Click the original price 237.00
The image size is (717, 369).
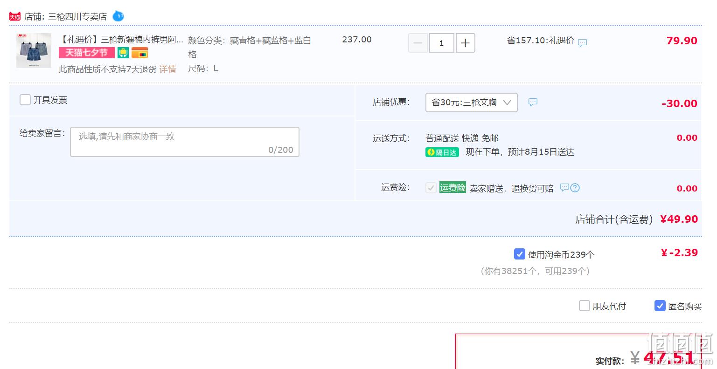[x=357, y=40]
